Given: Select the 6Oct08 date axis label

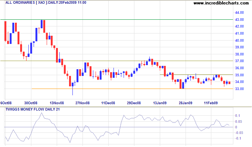Looking at the screenshot, I should (6, 103).
